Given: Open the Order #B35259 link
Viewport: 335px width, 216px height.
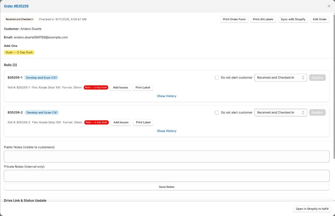Looking at the screenshot, I should tap(16, 6).
